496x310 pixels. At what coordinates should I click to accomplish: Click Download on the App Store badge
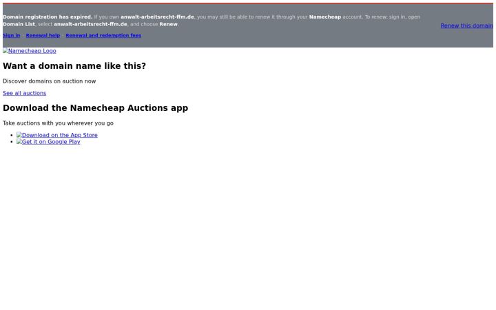click(57, 135)
